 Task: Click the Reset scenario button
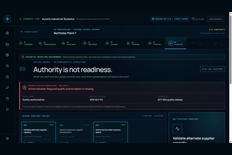click(215, 19)
